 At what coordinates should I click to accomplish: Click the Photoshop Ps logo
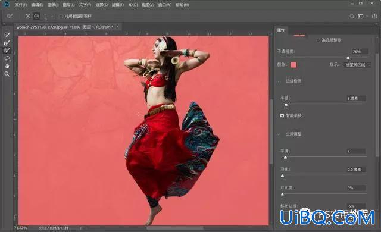click(7, 4)
